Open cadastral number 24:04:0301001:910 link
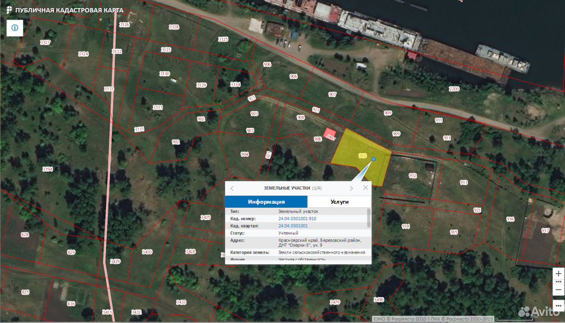The image size is (565, 323). click(297, 219)
